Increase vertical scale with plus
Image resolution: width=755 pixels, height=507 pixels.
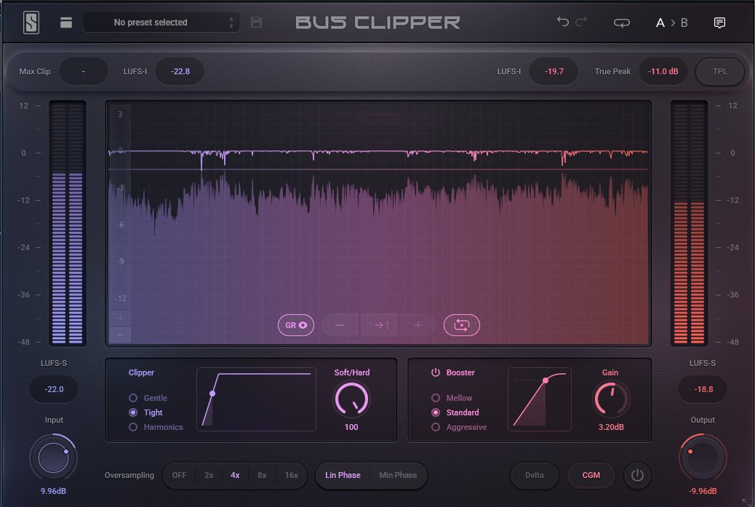coord(120,318)
